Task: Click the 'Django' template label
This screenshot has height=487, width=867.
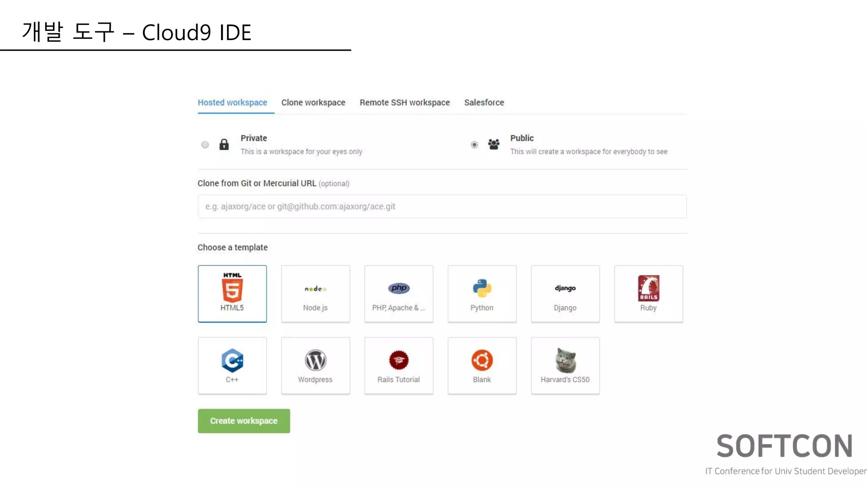Action: click(x=565, y=308)
